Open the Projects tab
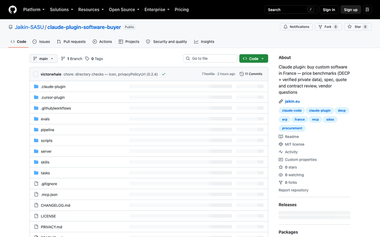The height and width of the screenshot is (237, 380). pos(129,42)
